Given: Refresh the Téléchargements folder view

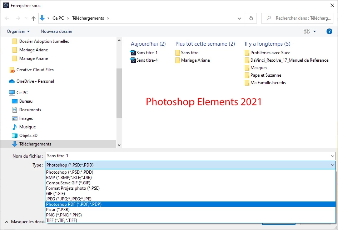Looking at the screenshot, I should click(x=251, y=18).
